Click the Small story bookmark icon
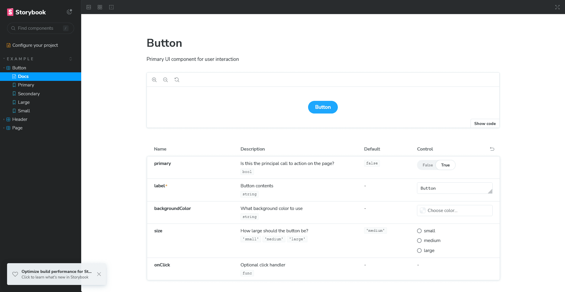565x292 pixels. pos(14,111)
